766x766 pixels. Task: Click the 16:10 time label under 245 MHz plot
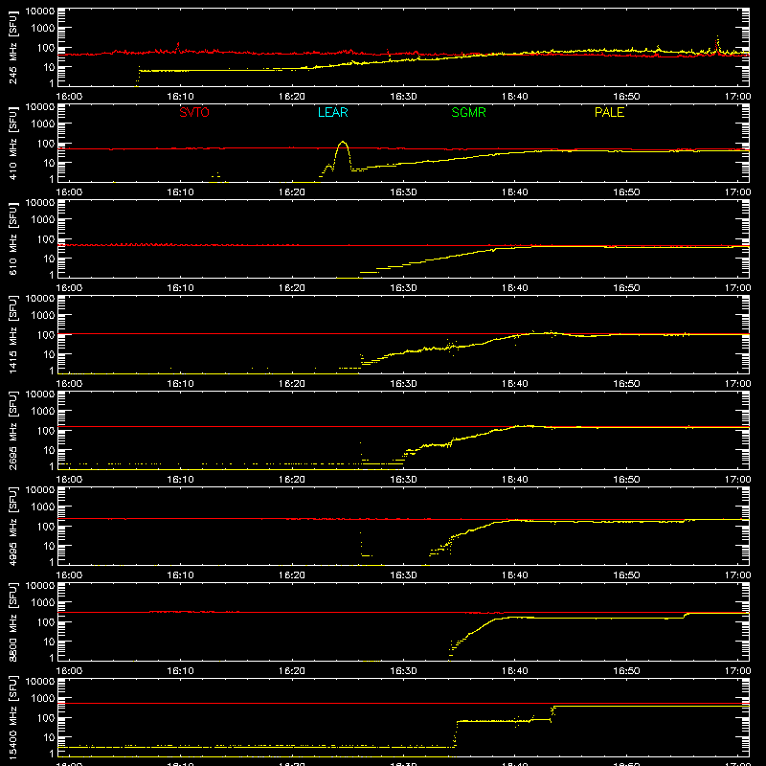pyautogui.click(x=180, y=97)
